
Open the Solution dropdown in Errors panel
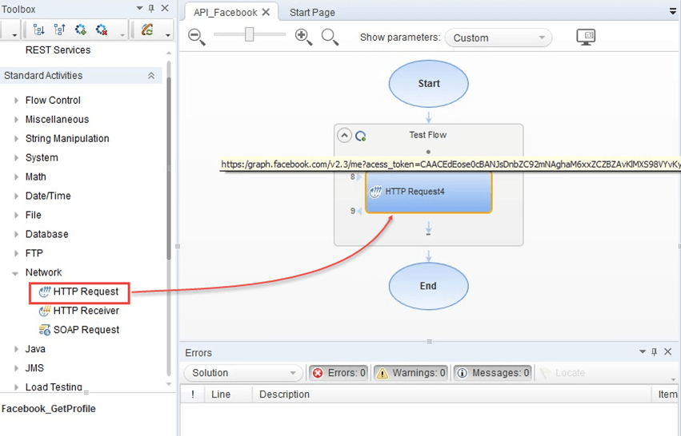pos(242,373)
